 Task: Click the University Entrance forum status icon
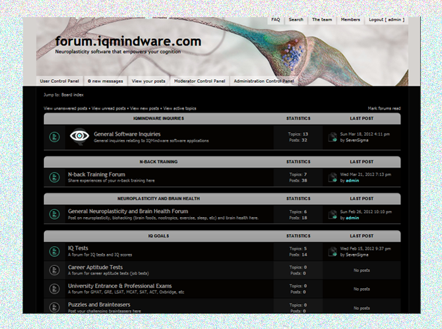tap(54, 289)
